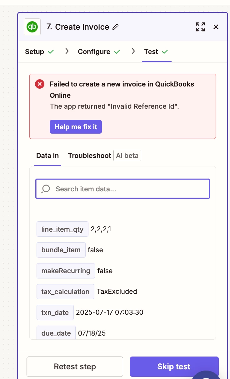The height and width of the screenshot is (379, 230).
Task: Select the Data in tab
Action: point(47,155)
